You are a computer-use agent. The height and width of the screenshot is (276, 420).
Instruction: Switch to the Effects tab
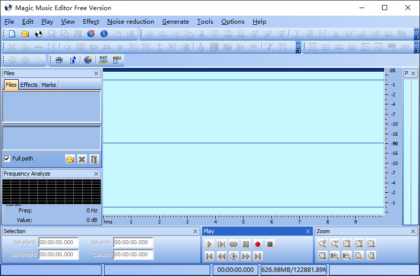29,85
